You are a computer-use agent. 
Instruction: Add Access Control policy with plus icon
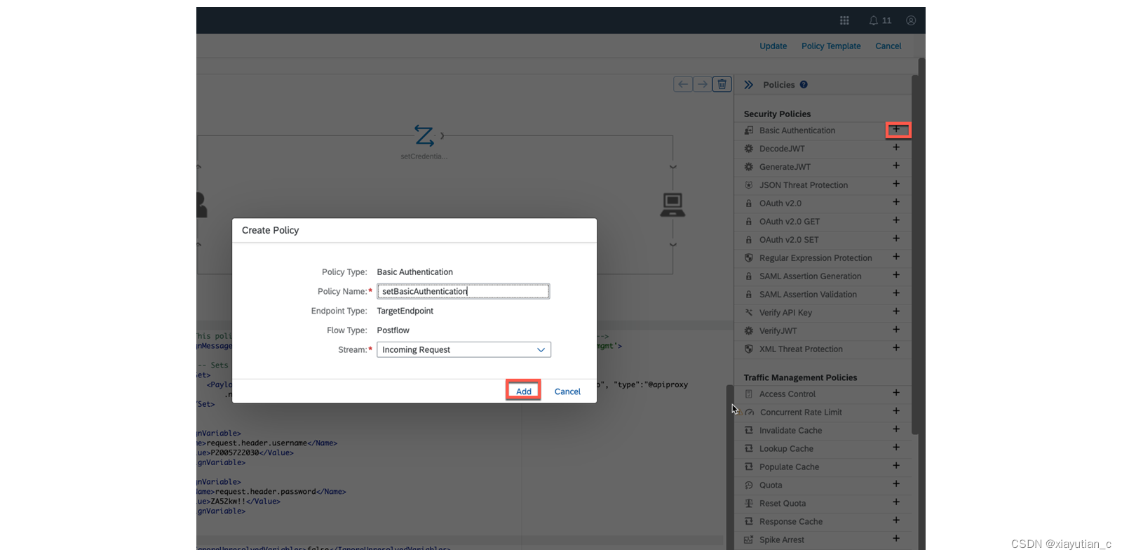coord(896,393)
